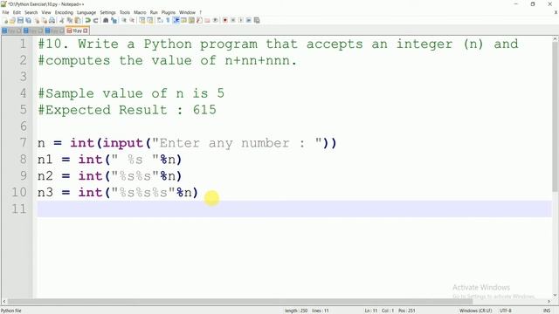Screen dimensions: 559x314
Task: Open the Function List panel icon
Action: pos(199,20)
